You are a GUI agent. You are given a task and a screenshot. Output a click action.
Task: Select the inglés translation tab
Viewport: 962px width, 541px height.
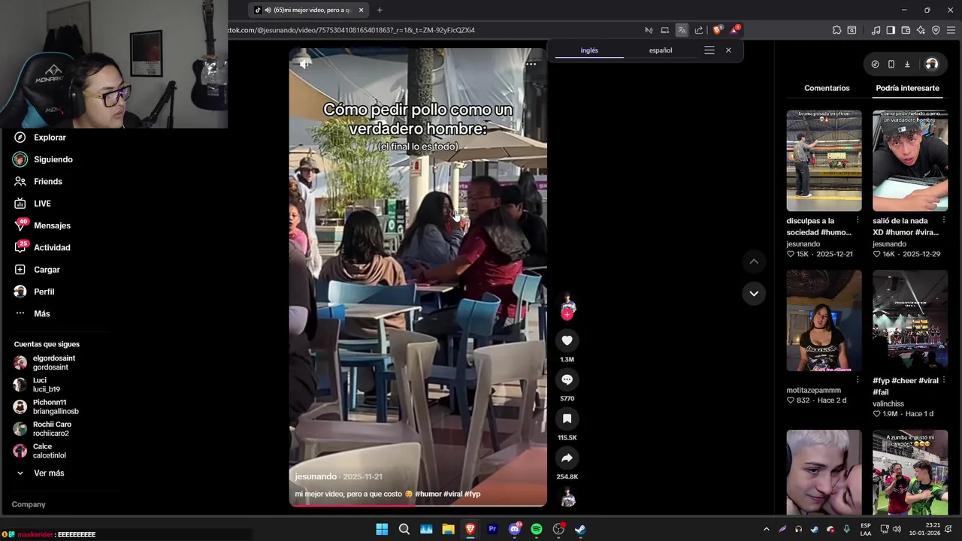(x=589, y=50)
